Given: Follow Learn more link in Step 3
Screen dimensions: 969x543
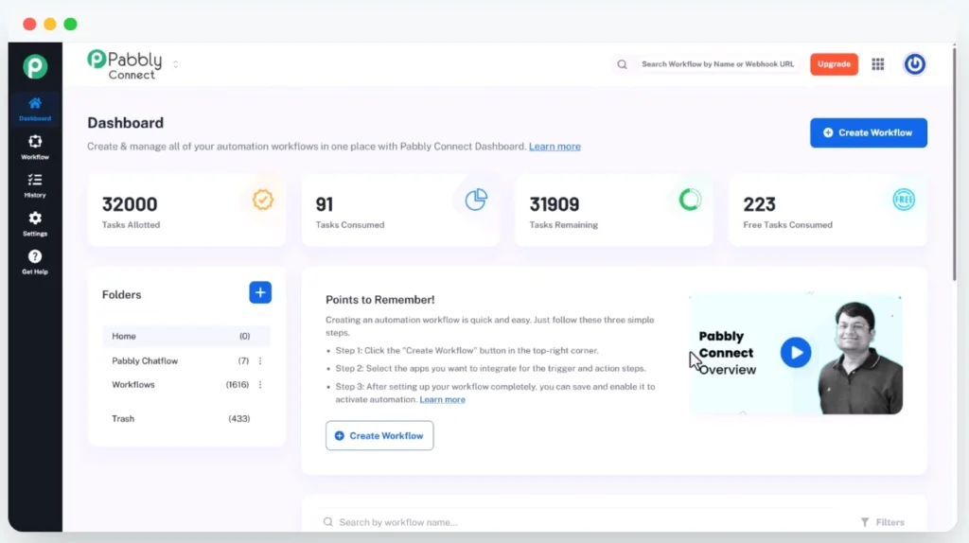Looking at the screenshot, I should point(443,400).
